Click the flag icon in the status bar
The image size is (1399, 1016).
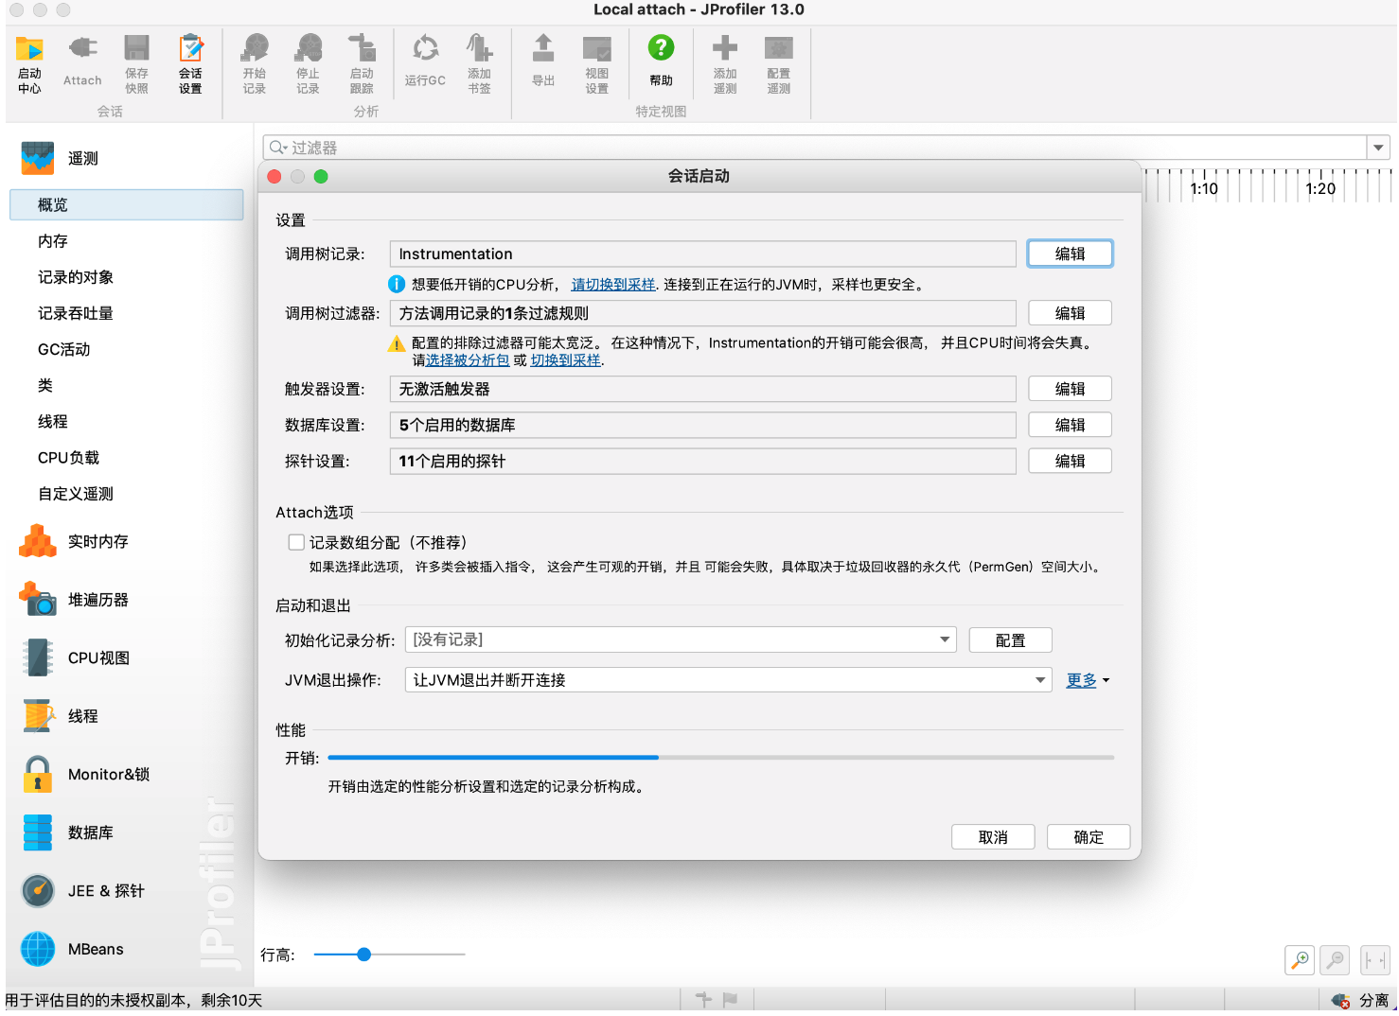point(730,999)
